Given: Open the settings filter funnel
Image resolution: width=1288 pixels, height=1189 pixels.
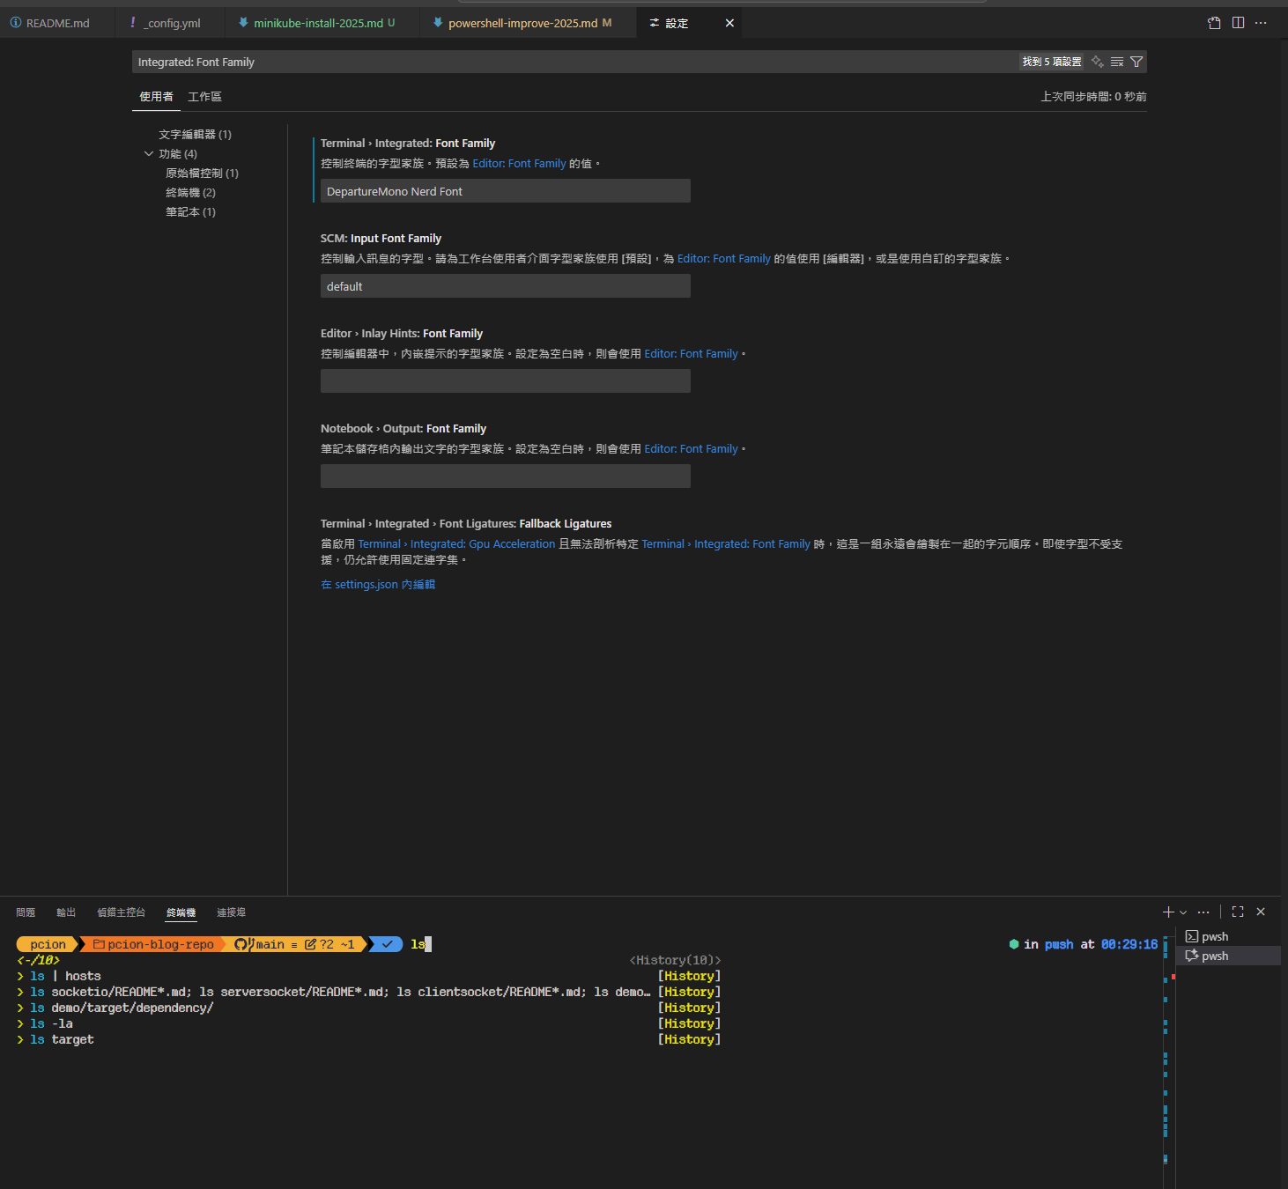Looking at the screenshot, I should 1136,62.
